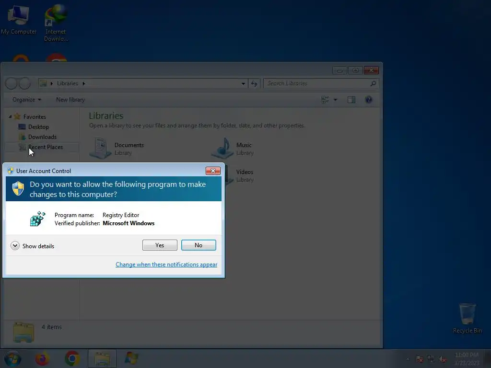Image resolution: width=491 pixels, height=368 pixels.
Task: Open the Documents library
Action: pos(117,149)
